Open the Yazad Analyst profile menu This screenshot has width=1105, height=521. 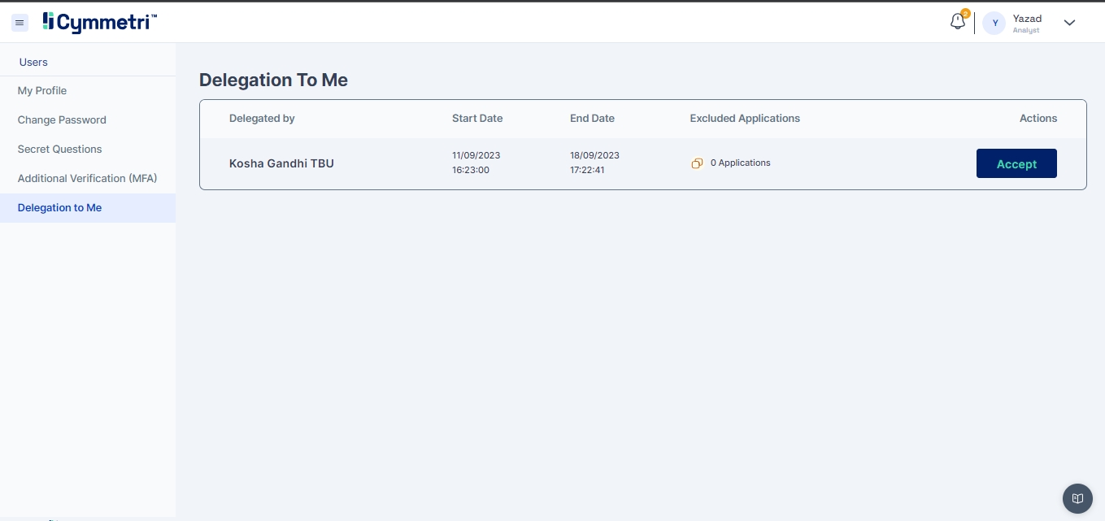[x=1027, y=23]
